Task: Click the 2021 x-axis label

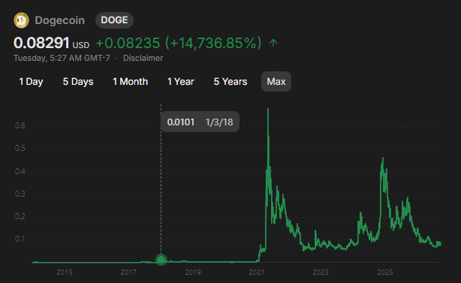Action: coord(257,272)
